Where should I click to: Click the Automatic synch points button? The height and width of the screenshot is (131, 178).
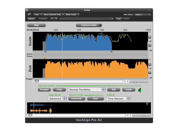click(x=77, y=98)
